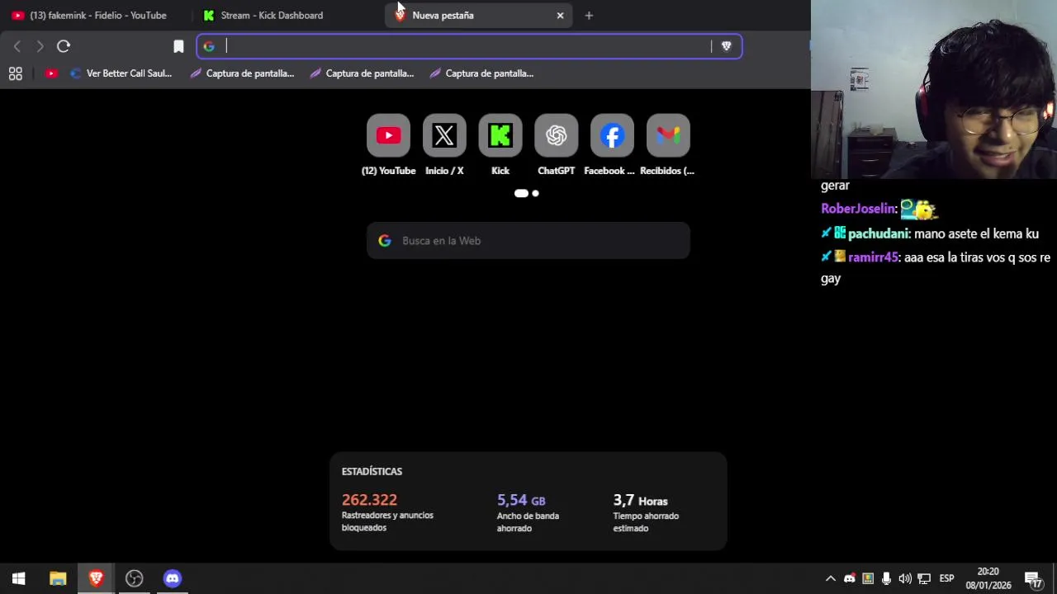Open the volume control in system tray
Image resolution: width=1057 pixels, height=594 pixels.
[x=905, y=578]
